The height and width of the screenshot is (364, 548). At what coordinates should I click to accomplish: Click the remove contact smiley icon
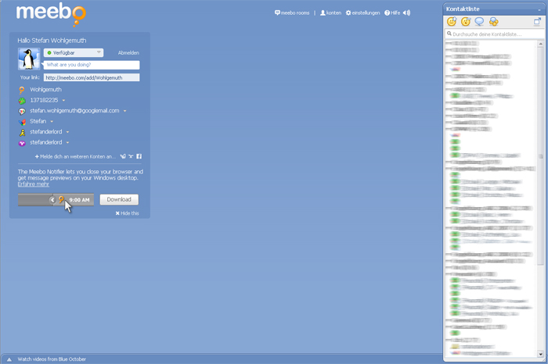pyautogui.click(x=466, y=22)
